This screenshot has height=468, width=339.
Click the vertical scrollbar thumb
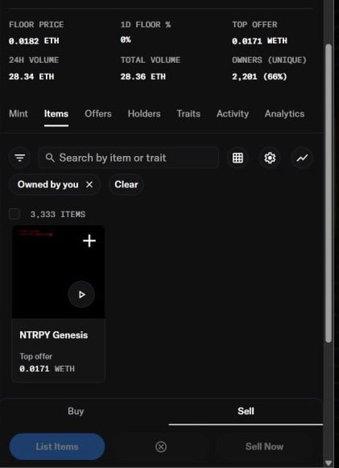coord(329,194)
